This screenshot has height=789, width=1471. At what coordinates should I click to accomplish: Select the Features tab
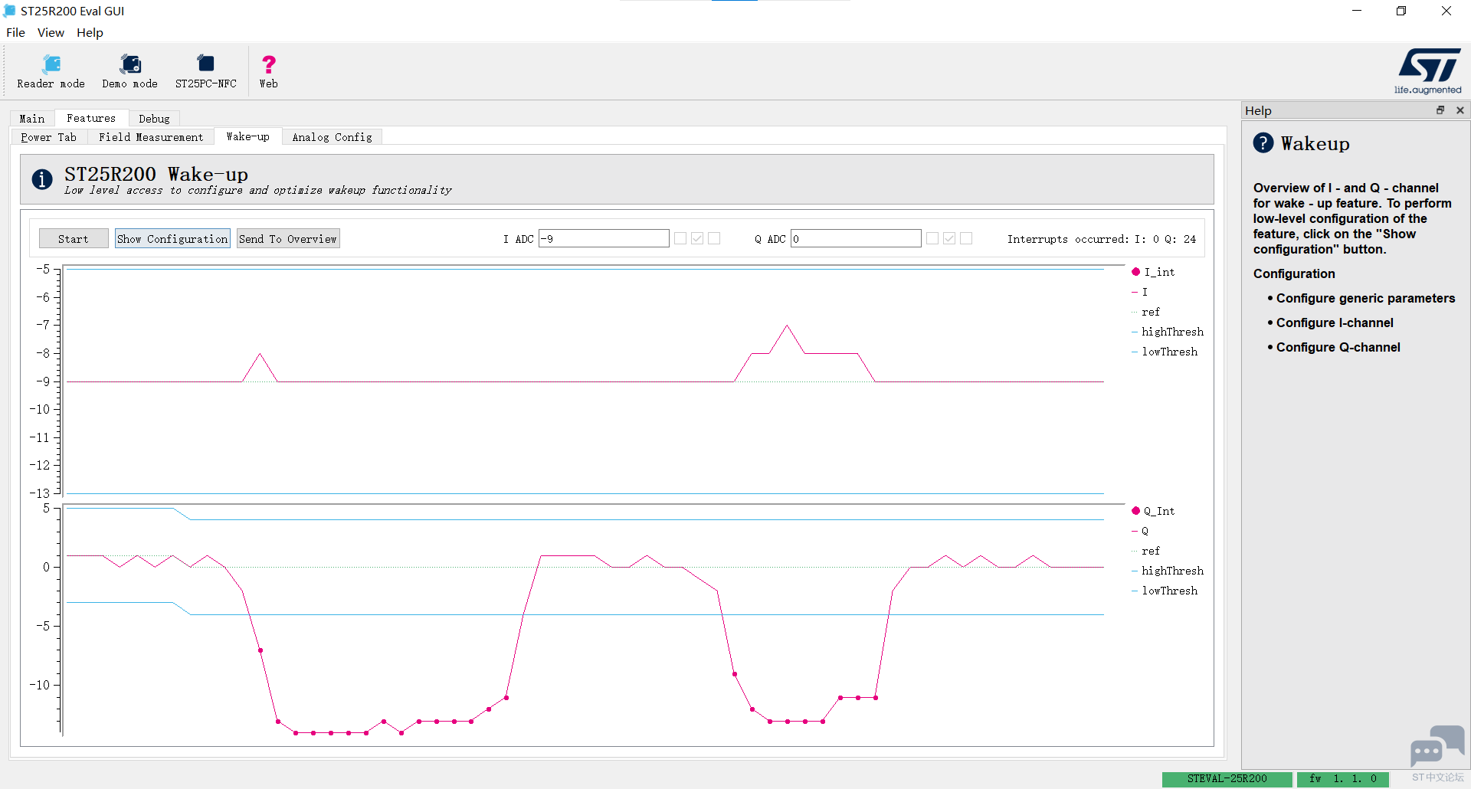click(91, 118)
